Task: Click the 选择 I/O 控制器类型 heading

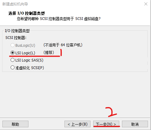Action: [x=26, y=13]
